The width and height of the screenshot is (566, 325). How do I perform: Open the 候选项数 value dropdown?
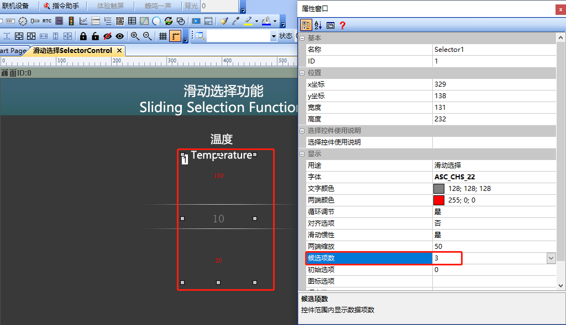coord(551,258)
